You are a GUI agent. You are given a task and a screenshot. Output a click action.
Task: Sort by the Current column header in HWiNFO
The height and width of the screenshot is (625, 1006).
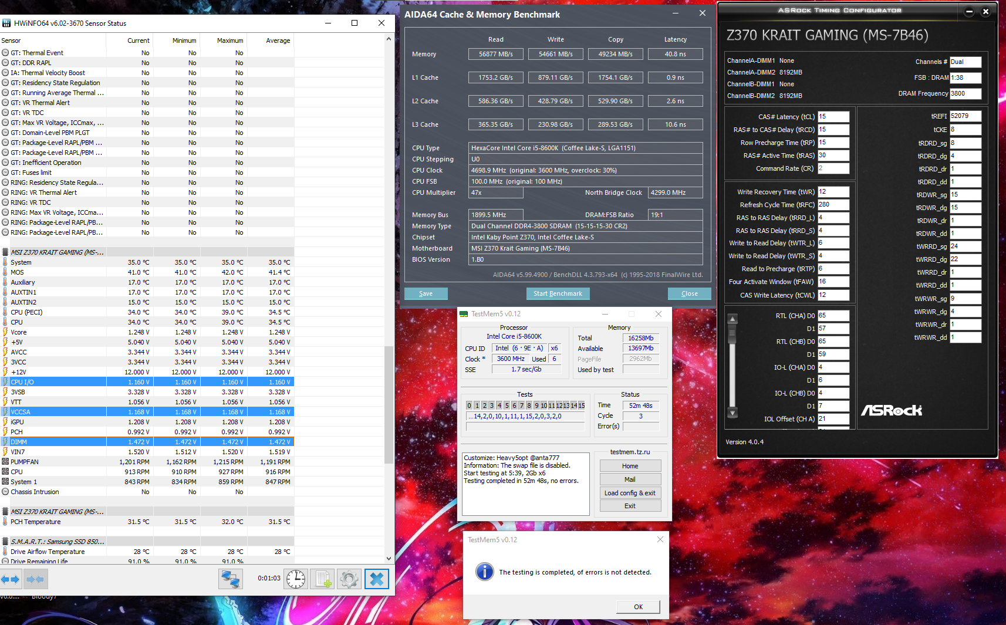click(x=130, y=40)
